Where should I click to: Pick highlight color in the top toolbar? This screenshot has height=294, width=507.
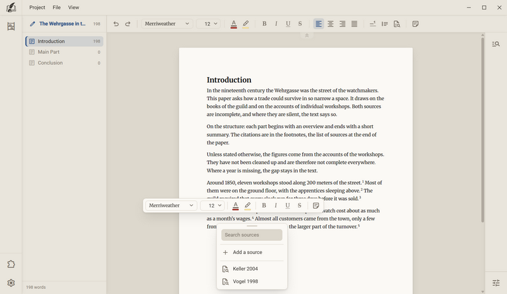pos(246,24)
